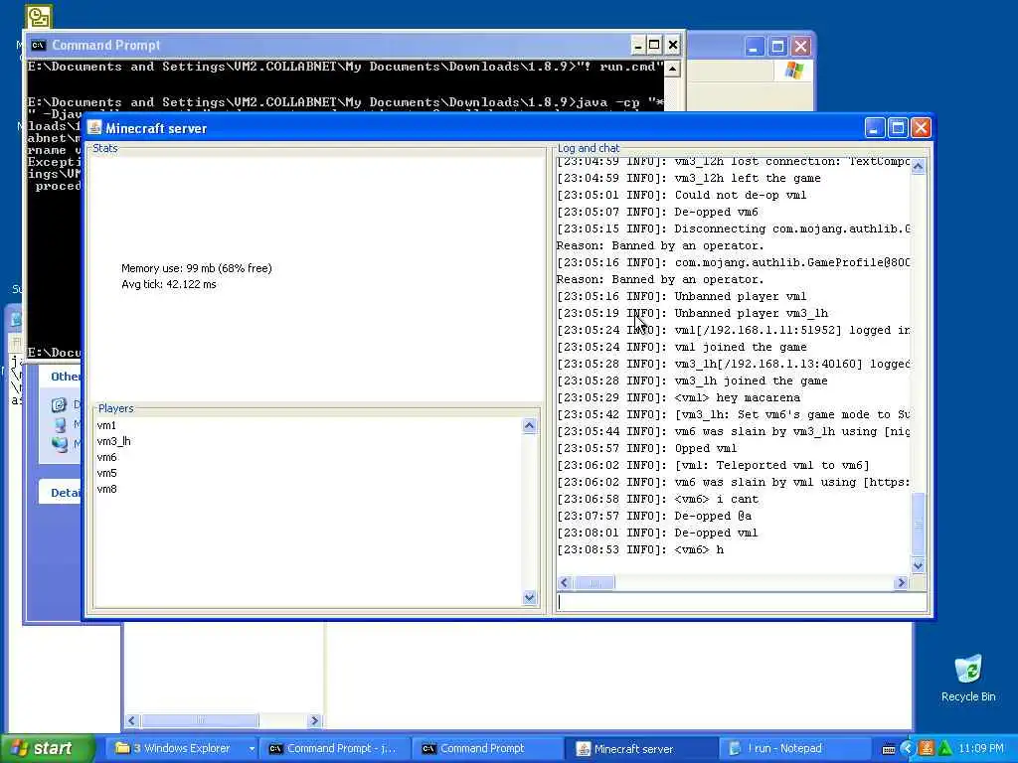This screenshot has width=1018, height=763.
Task: Click the log horizontal scroll left arrow
Action: (565, 582)
